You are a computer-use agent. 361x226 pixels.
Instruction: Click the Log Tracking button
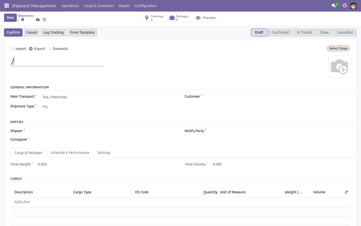(54, 32)
